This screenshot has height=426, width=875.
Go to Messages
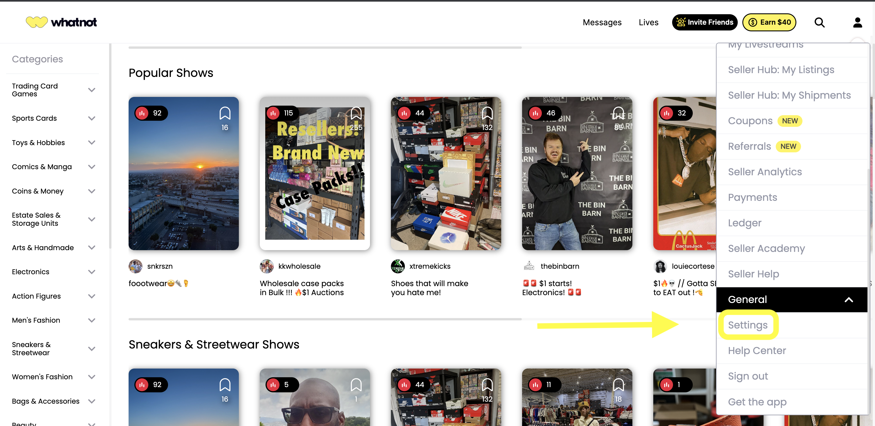(x=602, y=22)
